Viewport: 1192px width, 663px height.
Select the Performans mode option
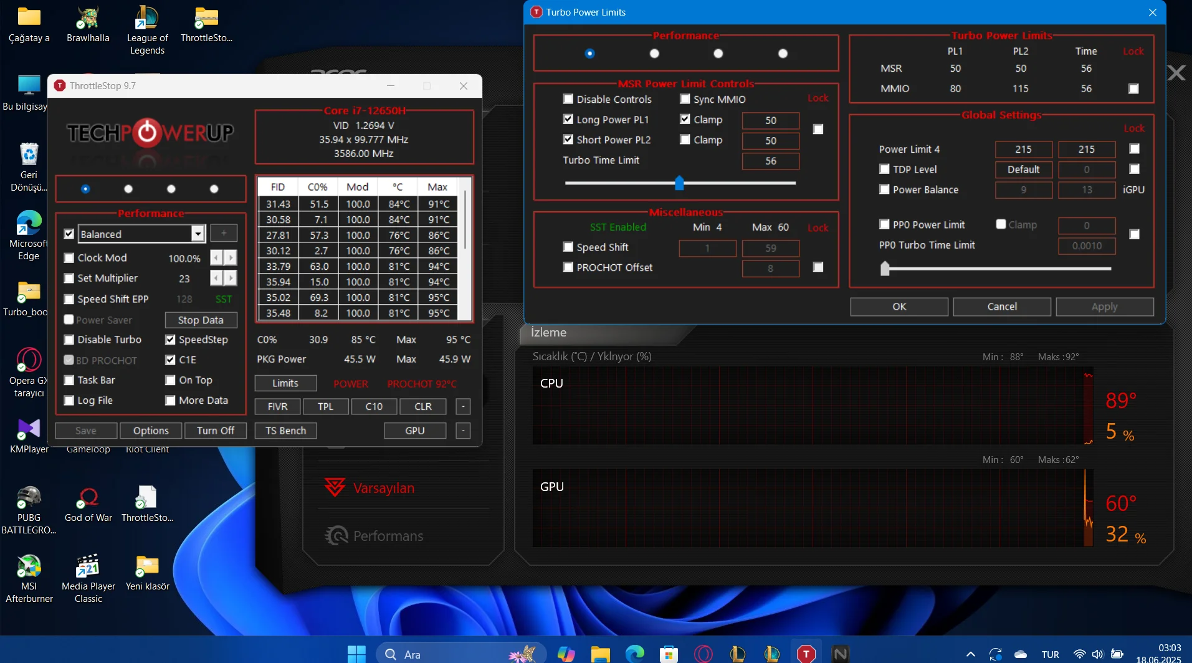pos(387,536)
